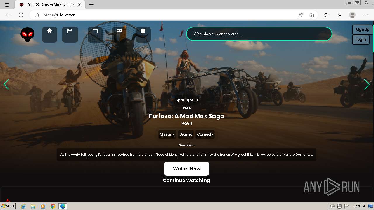
Task: Open the Windows Start menu
Action: (x=8, y=206)
